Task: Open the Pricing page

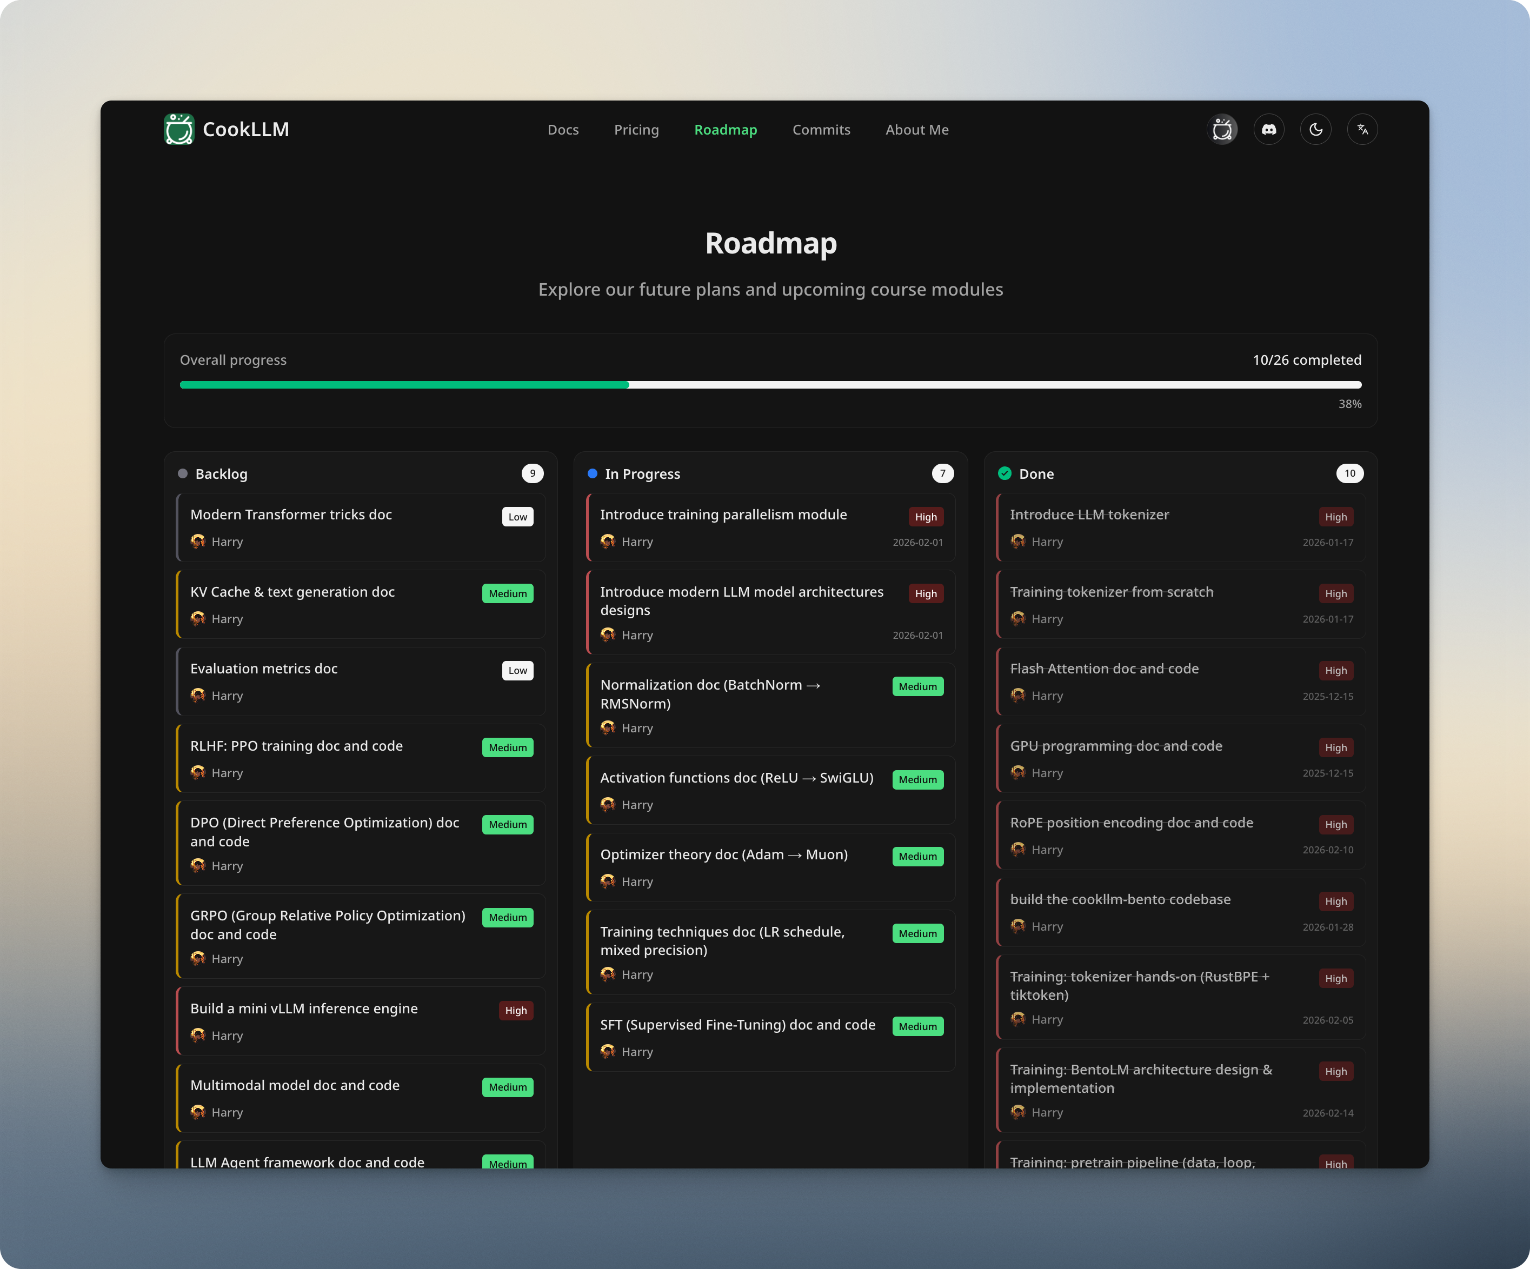Action: click(636, 130)
